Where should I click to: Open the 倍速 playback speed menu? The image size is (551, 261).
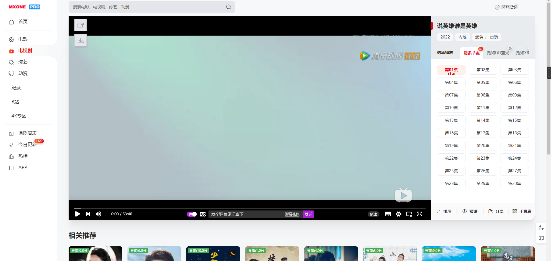pyautogui.click(x=373, y=214)
